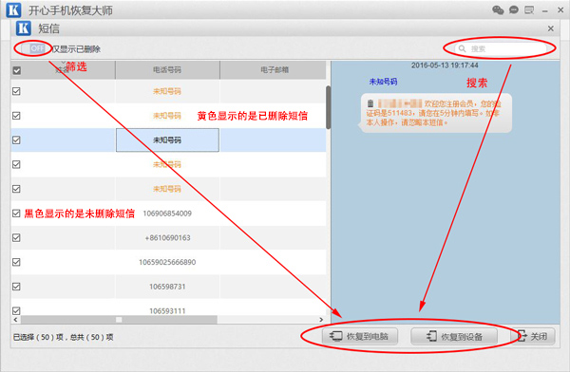Image resolution: width=570 pixels, height=372 pixels.
Task: Select the 10659025666890 phone number cell
Action: tap(167, 262)
